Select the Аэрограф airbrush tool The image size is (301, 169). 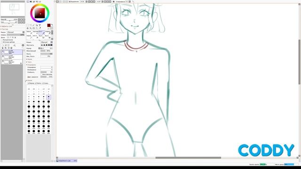36,32
